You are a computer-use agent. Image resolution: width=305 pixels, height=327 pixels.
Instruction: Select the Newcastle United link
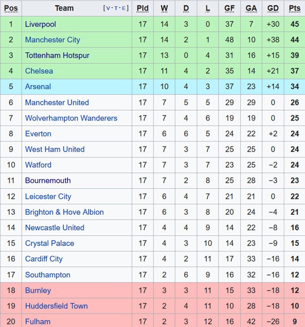[x=55, y=228]
